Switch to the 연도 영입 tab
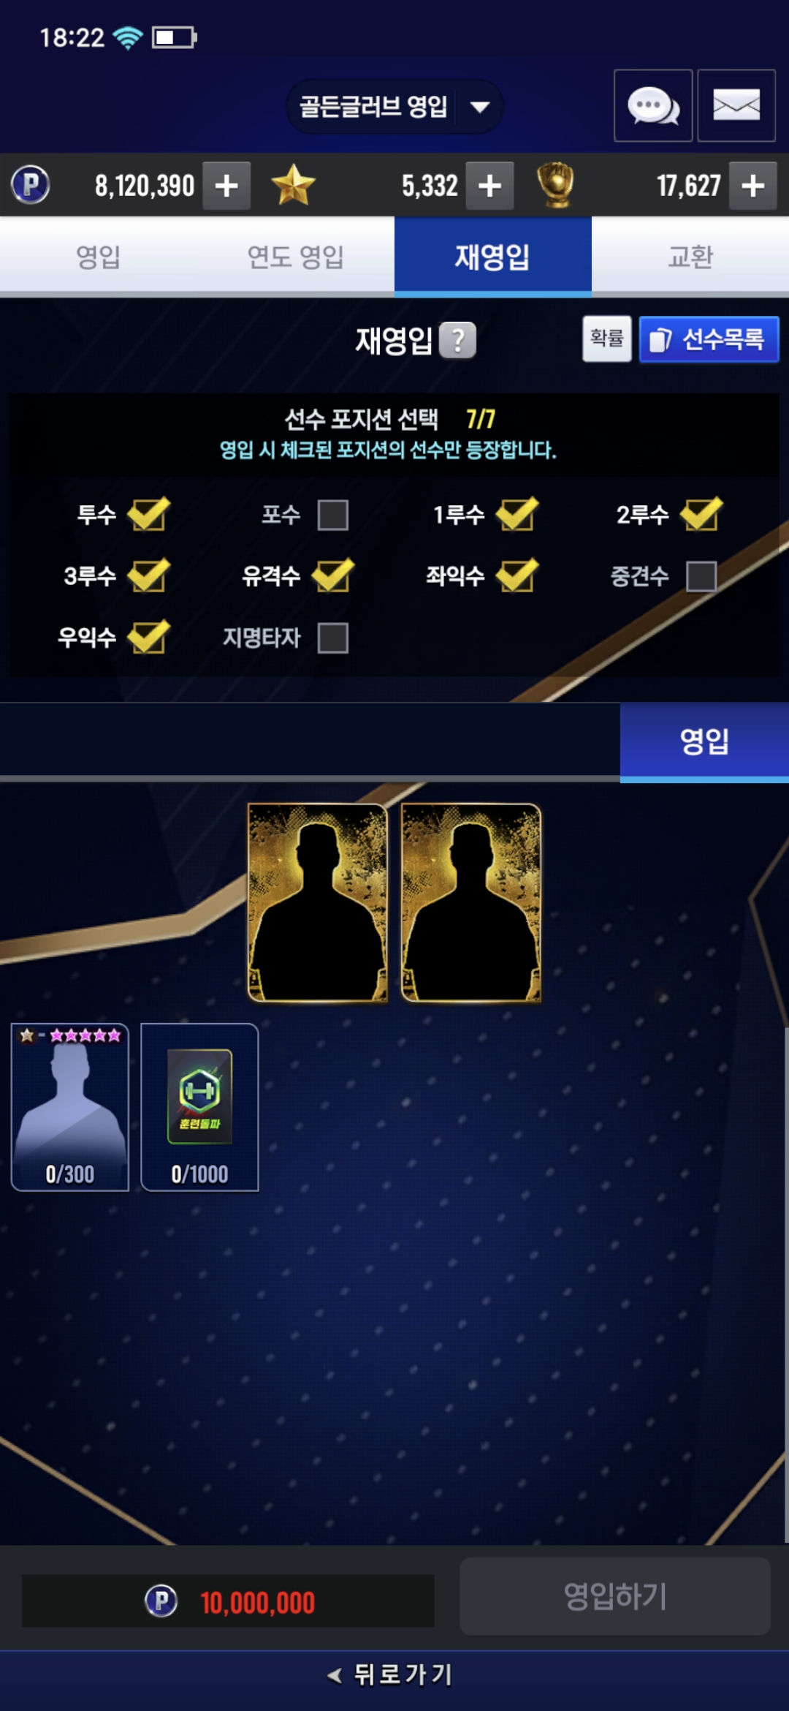Screen dimensions: 789x1711 click(x=296, y=257)
